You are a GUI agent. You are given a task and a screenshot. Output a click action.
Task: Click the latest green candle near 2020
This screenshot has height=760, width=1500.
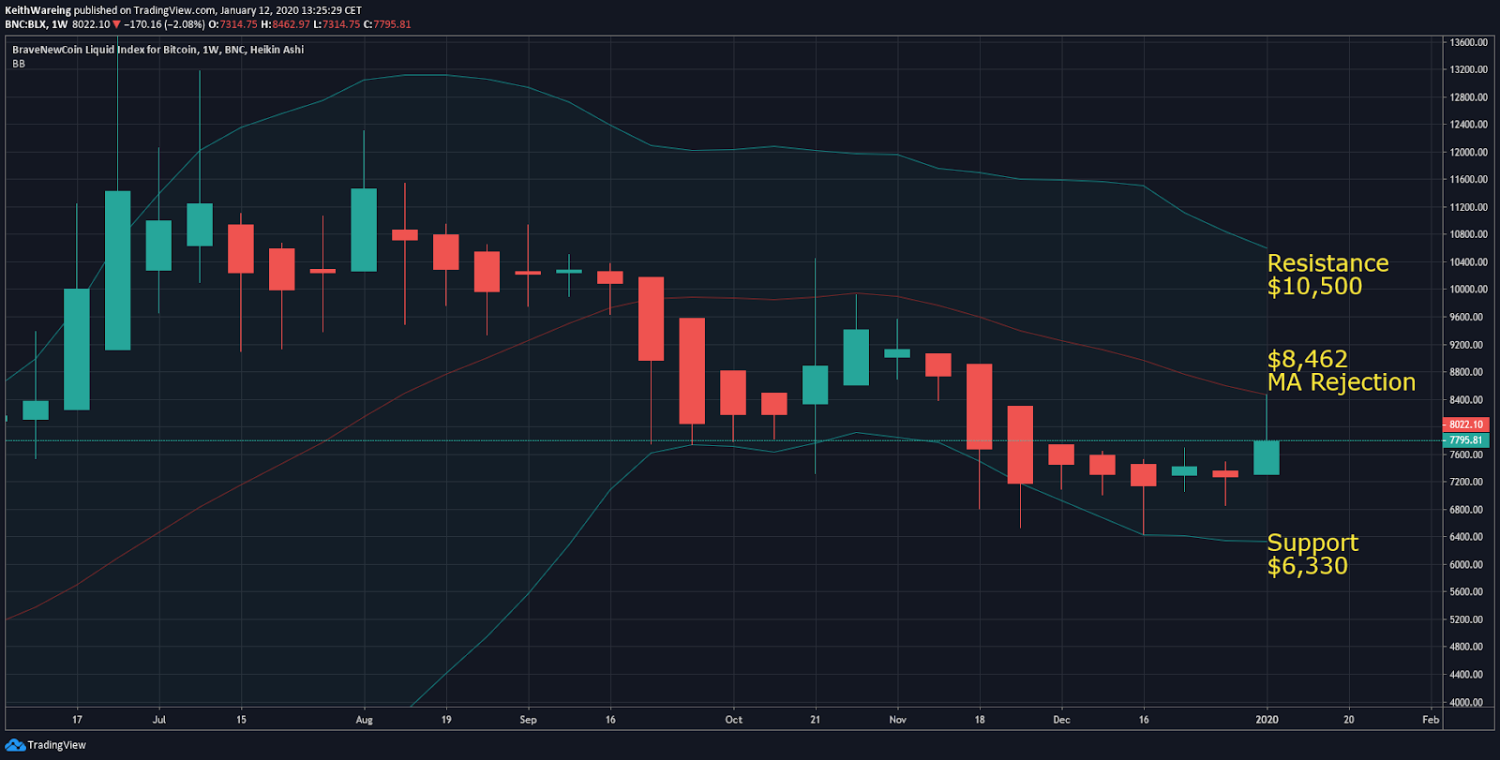1267,457
